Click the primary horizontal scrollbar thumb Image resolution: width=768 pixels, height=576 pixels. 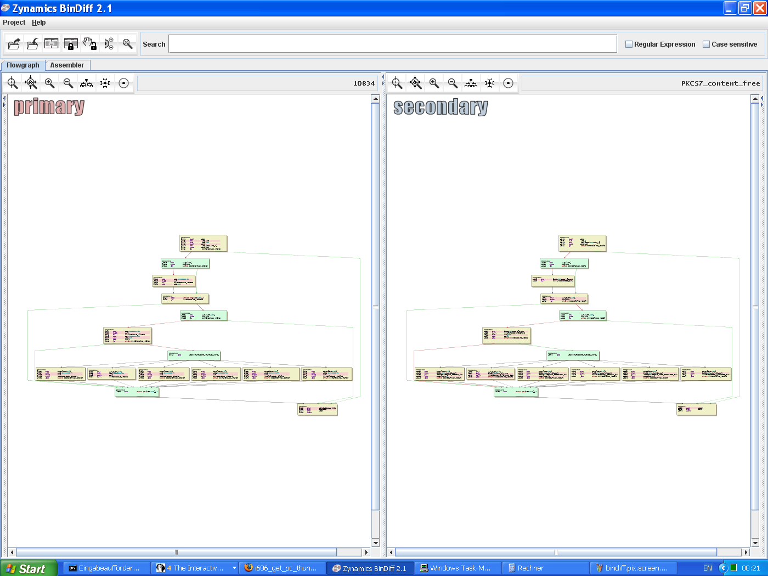(176, 552)
